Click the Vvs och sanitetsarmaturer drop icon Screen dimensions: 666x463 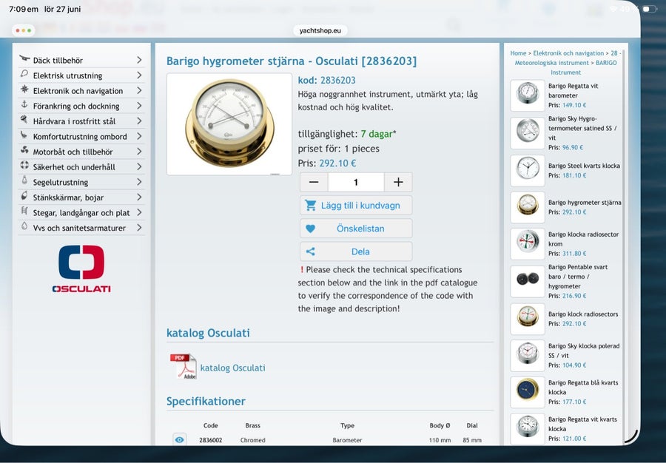point(24,226)
